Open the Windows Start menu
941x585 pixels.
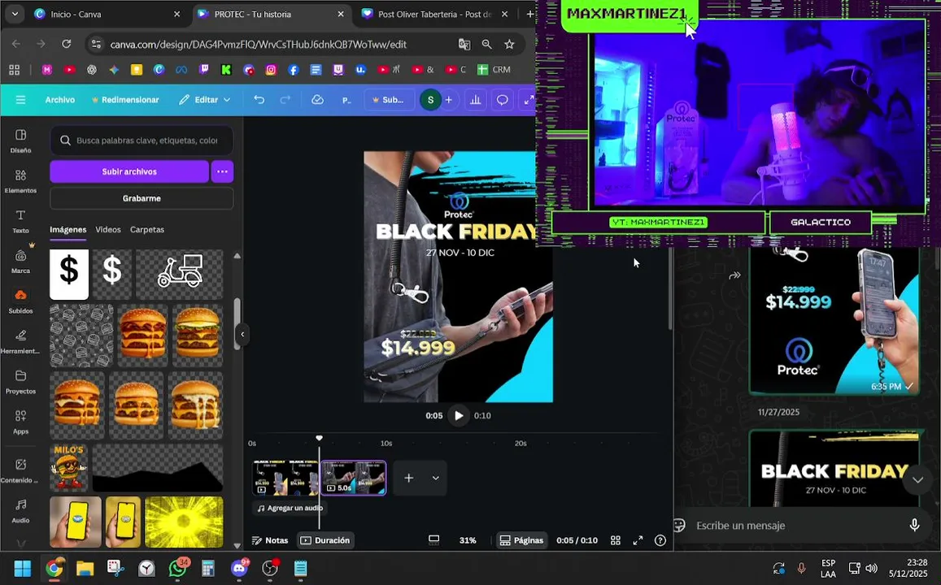pyautogui.click(x=23, y=568)
